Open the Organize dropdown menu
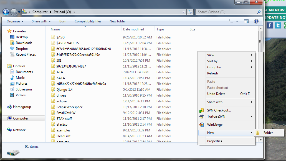 tap(15, 21)
